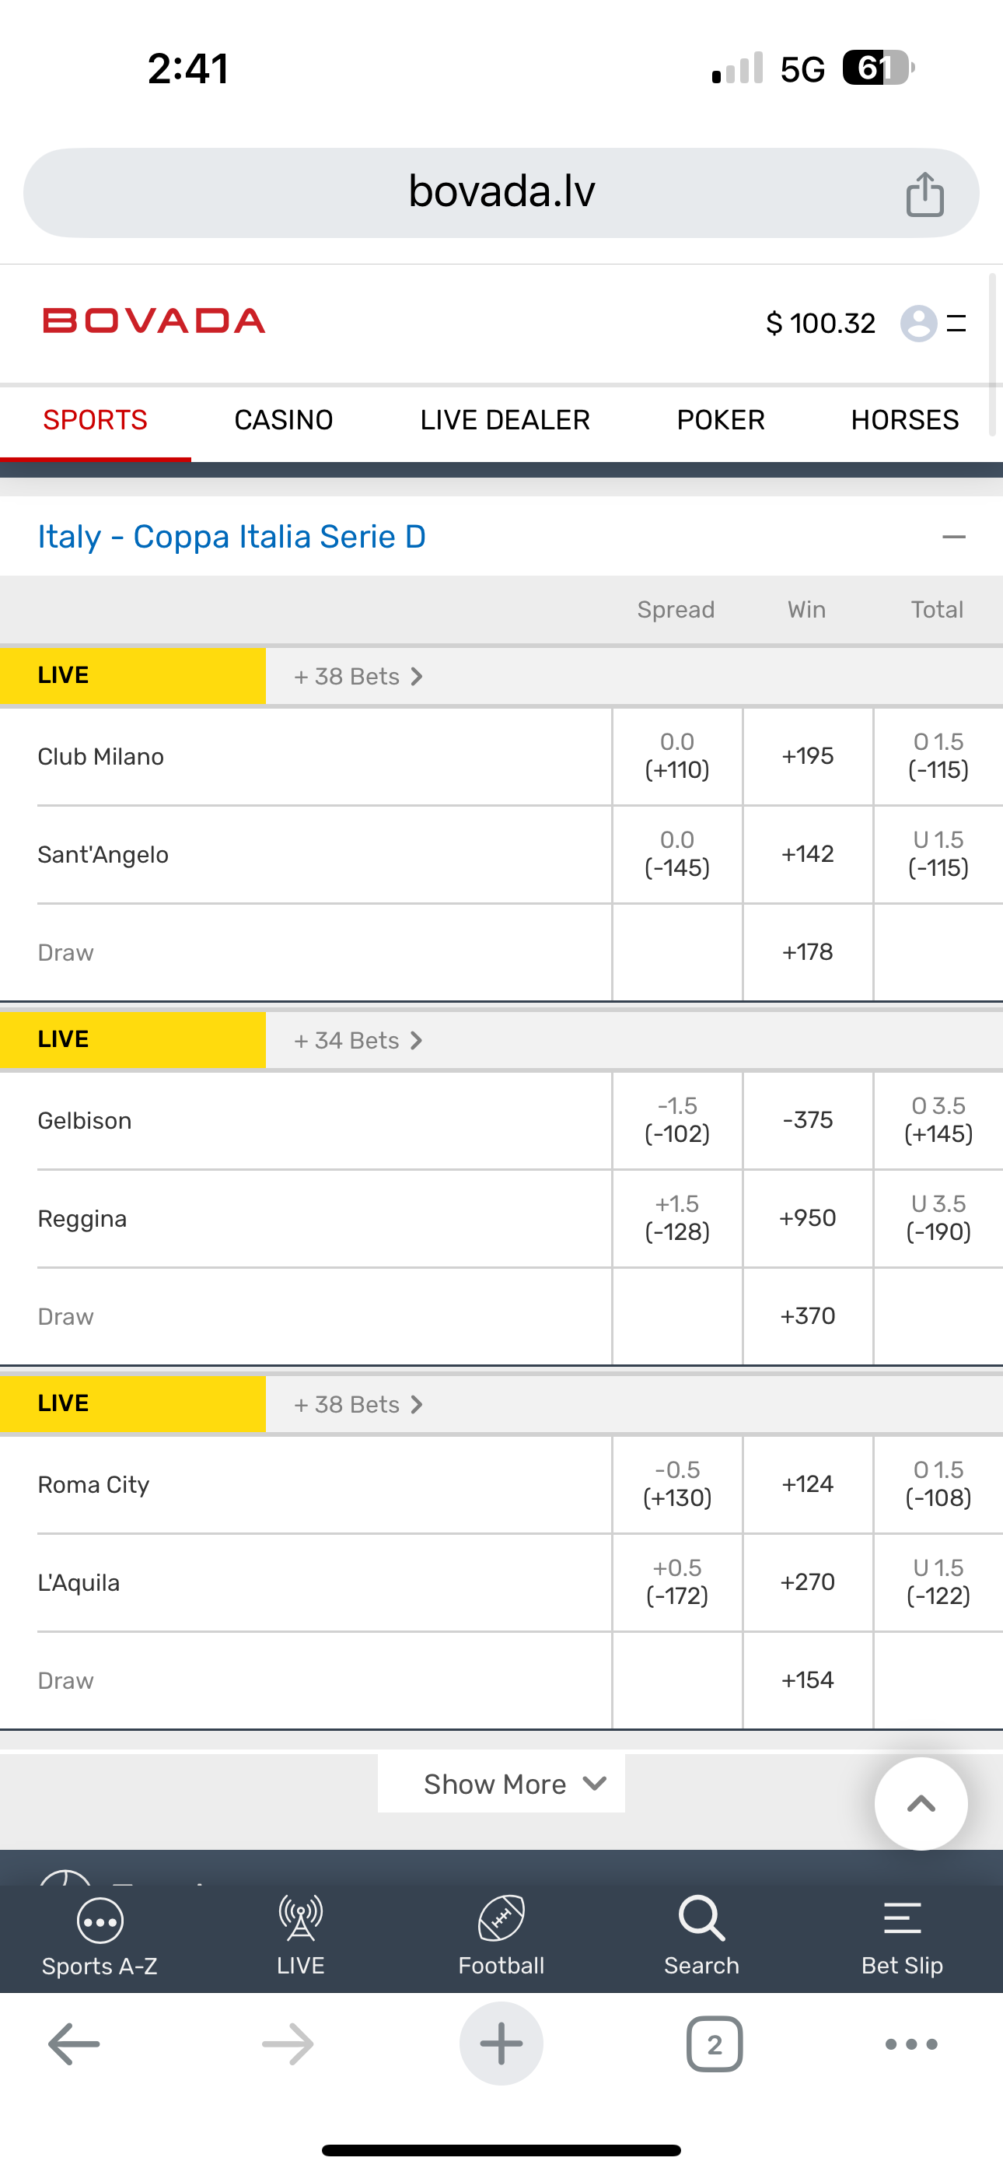The height and width of the screenshot is (2175, 1003).
Task: Select Club Milano +195 win odds
Action: (807, 757)
